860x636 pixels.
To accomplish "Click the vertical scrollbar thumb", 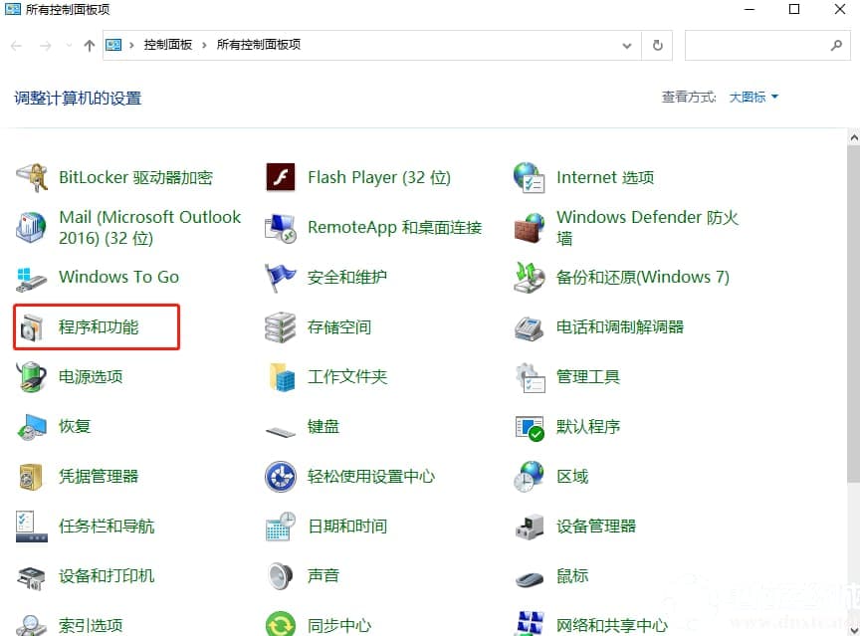I will coord(853,315).
